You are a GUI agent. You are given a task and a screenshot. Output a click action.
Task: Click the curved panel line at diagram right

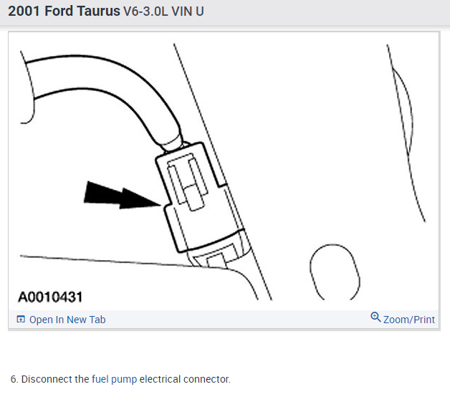(x=406, y=132)
